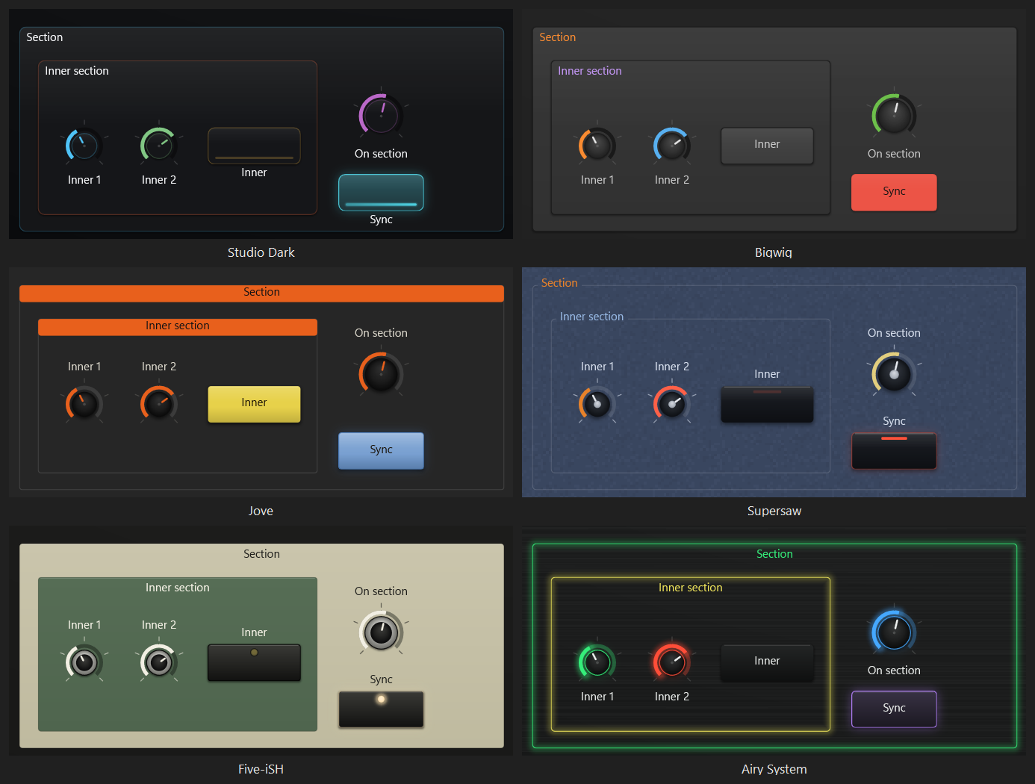1035x784 pixels.
Task: Click the Bigwig theme caption
Action: pos(774,252)
